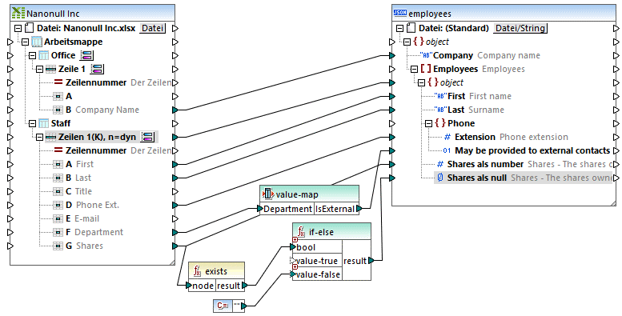Click the value-map IsExternal output connector

point(359,209)
